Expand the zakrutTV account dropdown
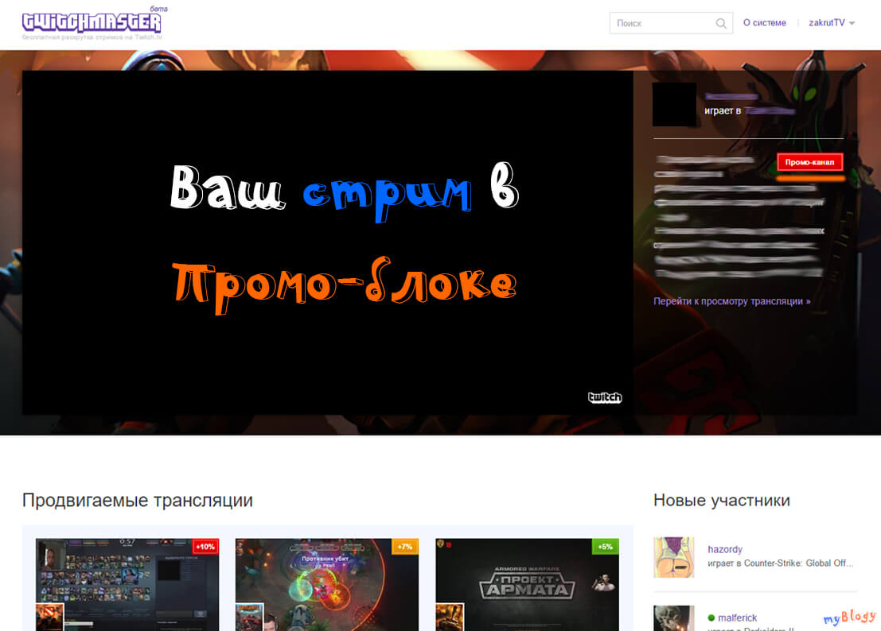The width and height of the screenshot is (881, 631). [x=832, y=23]
